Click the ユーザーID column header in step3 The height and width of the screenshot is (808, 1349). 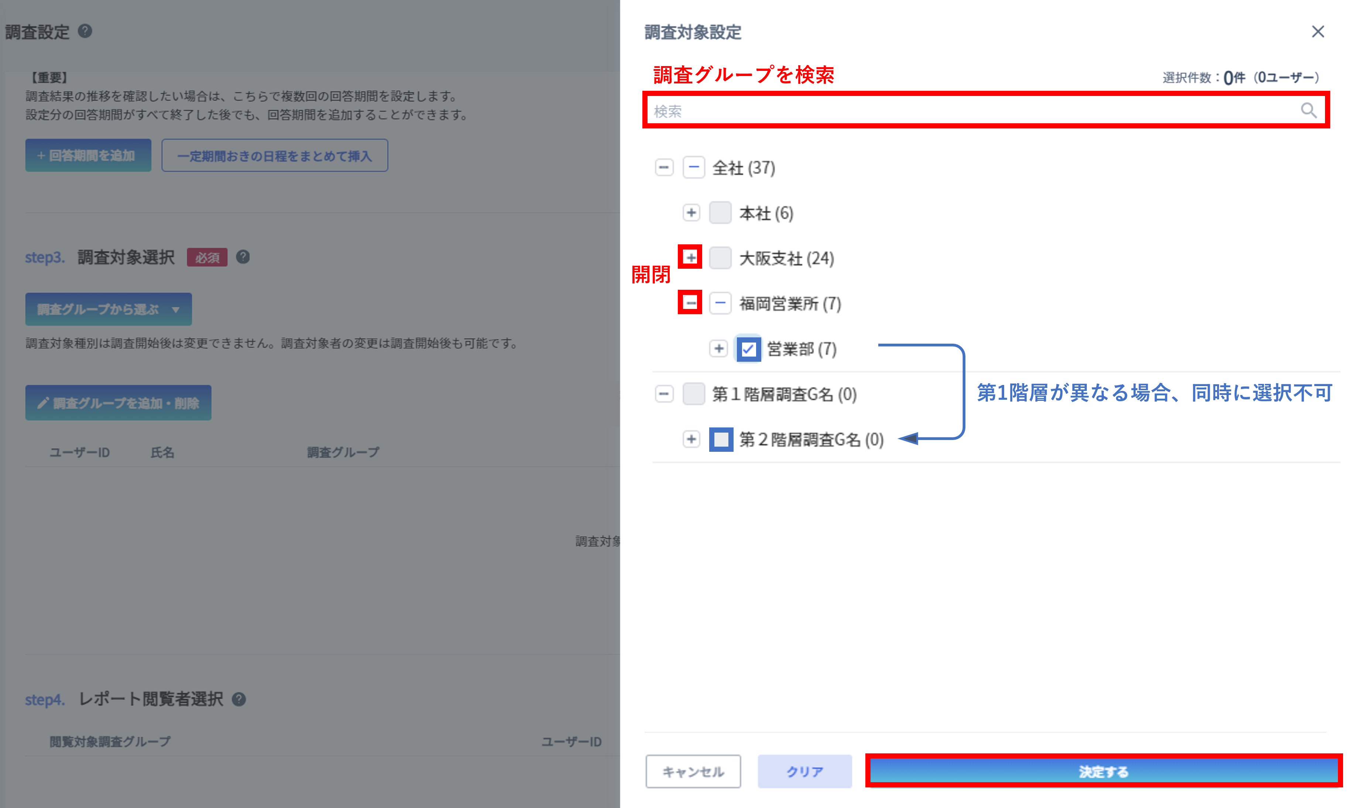(79, 452)
